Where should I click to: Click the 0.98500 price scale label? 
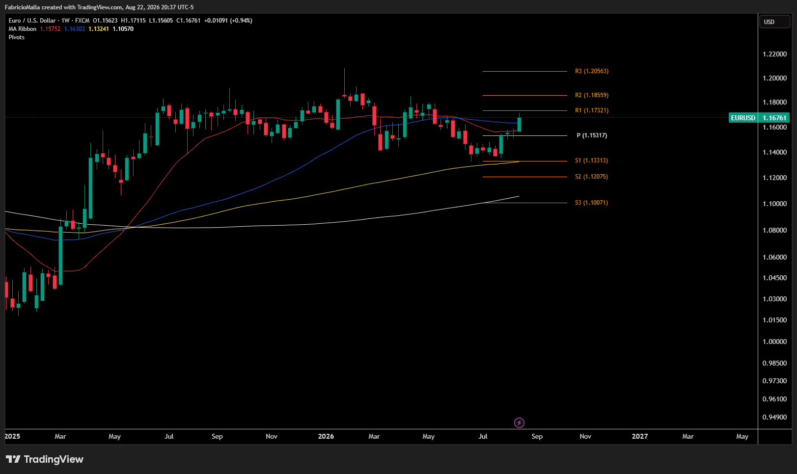774,363
